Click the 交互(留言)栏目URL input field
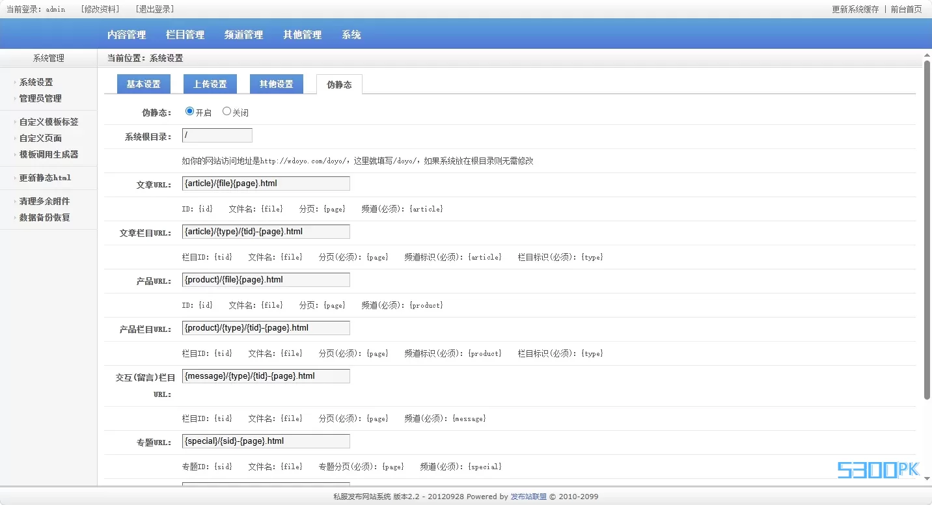932x505 pixels. click(266, 376)
